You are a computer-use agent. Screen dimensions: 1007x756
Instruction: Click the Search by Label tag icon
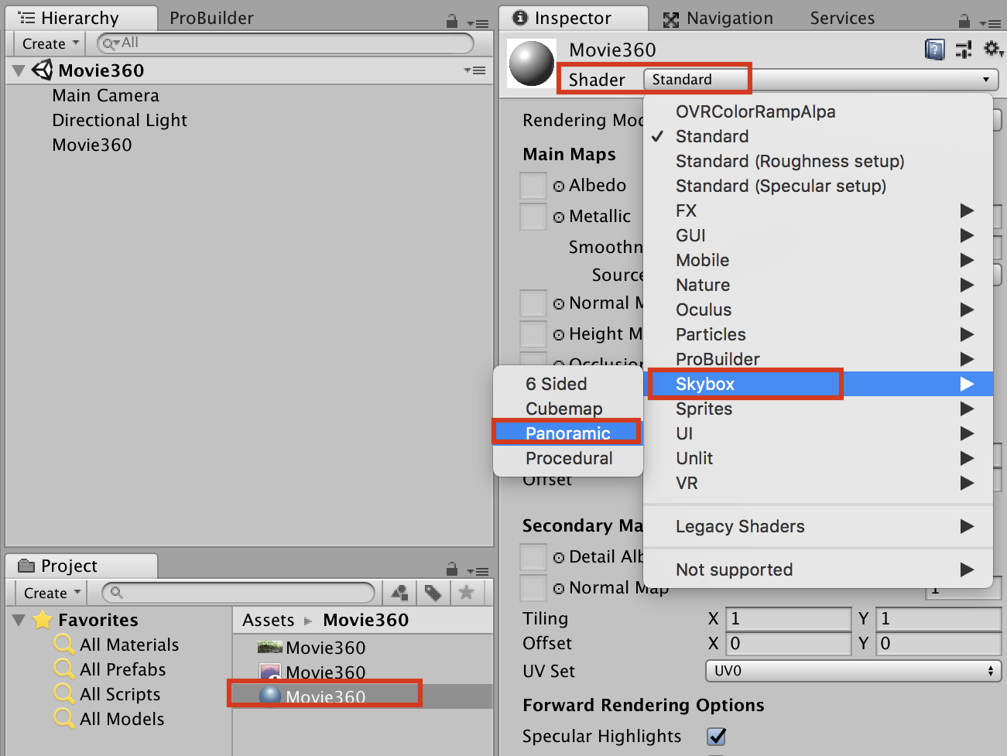(433, 594)
